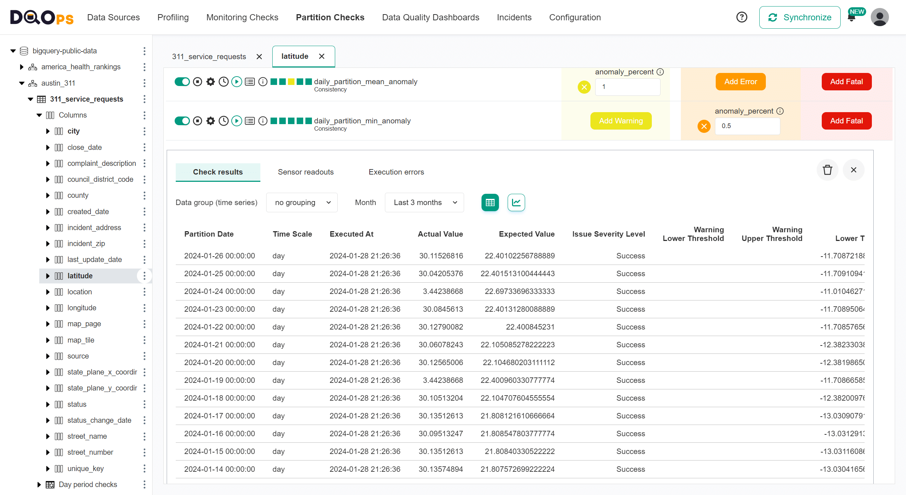Show check results list for daily_partition_min_anomaly
The height and width of the screenshot is (495, 906).
click(249, 121)
